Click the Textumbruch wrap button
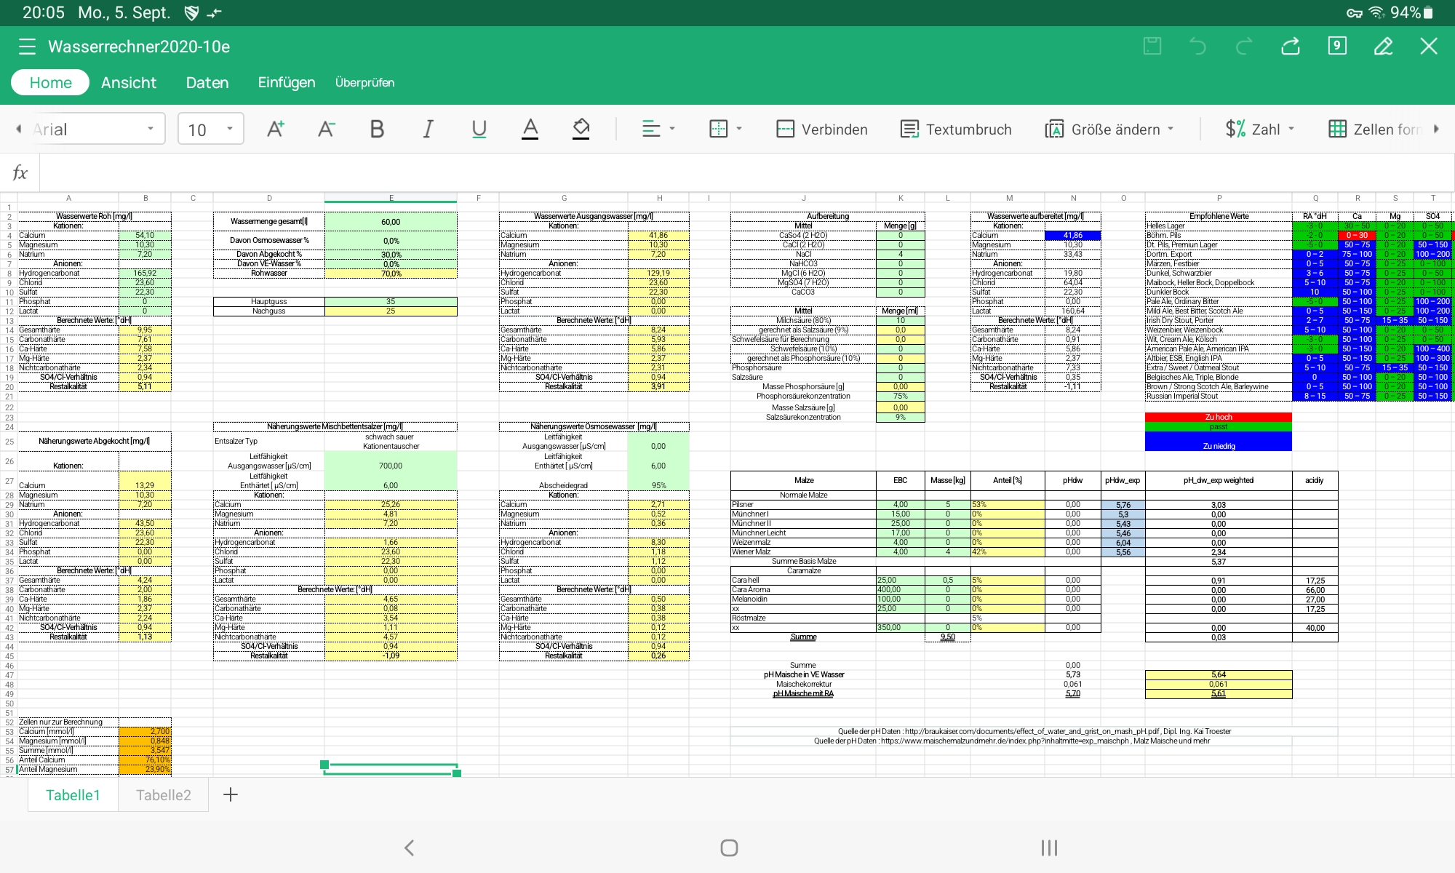Viewport: 1455px width, 873px height. click(x=956, y=129)
